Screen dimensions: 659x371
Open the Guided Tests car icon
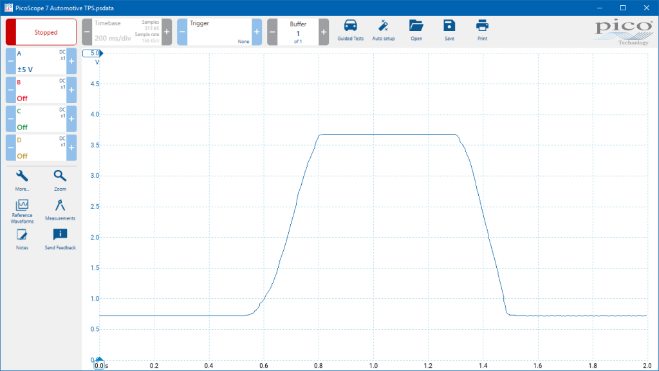(x=350, y=30)
